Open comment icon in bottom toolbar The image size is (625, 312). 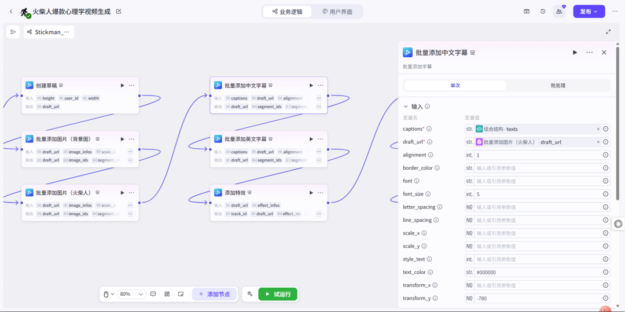click(153, 294)
